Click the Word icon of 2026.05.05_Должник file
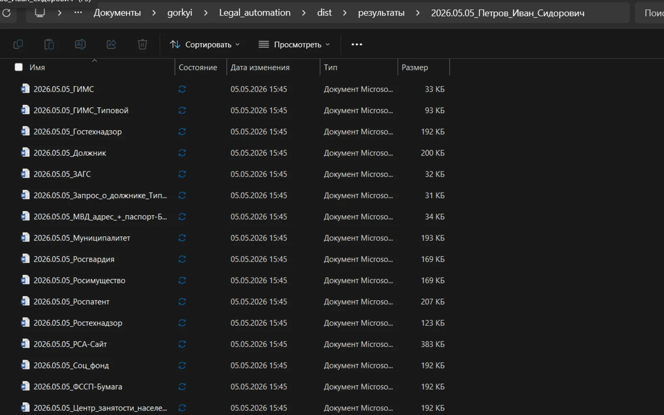Screen dimensions: 664x415 click(x=25, y=153)
